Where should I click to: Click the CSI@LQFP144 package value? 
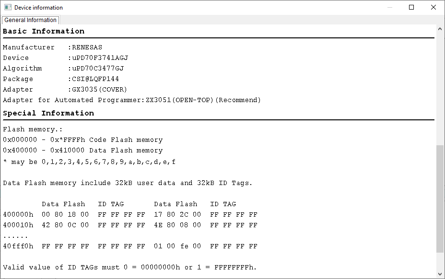[95, 79]
